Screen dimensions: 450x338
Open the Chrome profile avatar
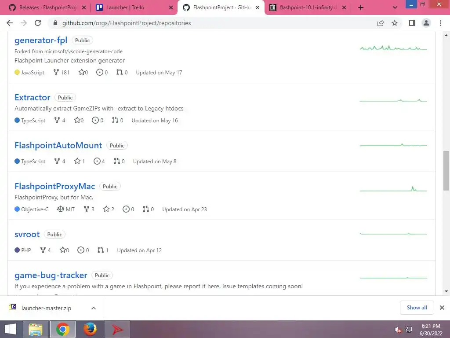pyautogui.click(x=426, y=23)
